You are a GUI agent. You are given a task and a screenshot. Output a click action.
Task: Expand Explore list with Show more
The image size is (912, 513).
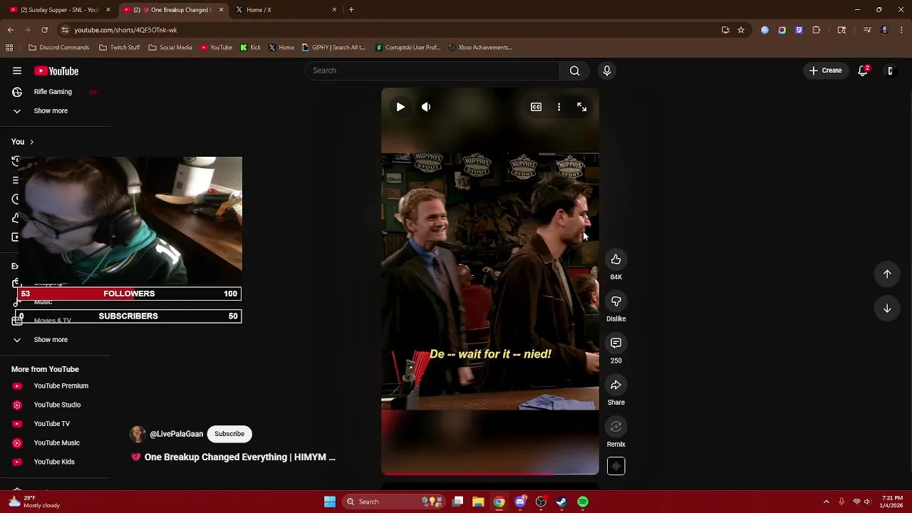51,340
